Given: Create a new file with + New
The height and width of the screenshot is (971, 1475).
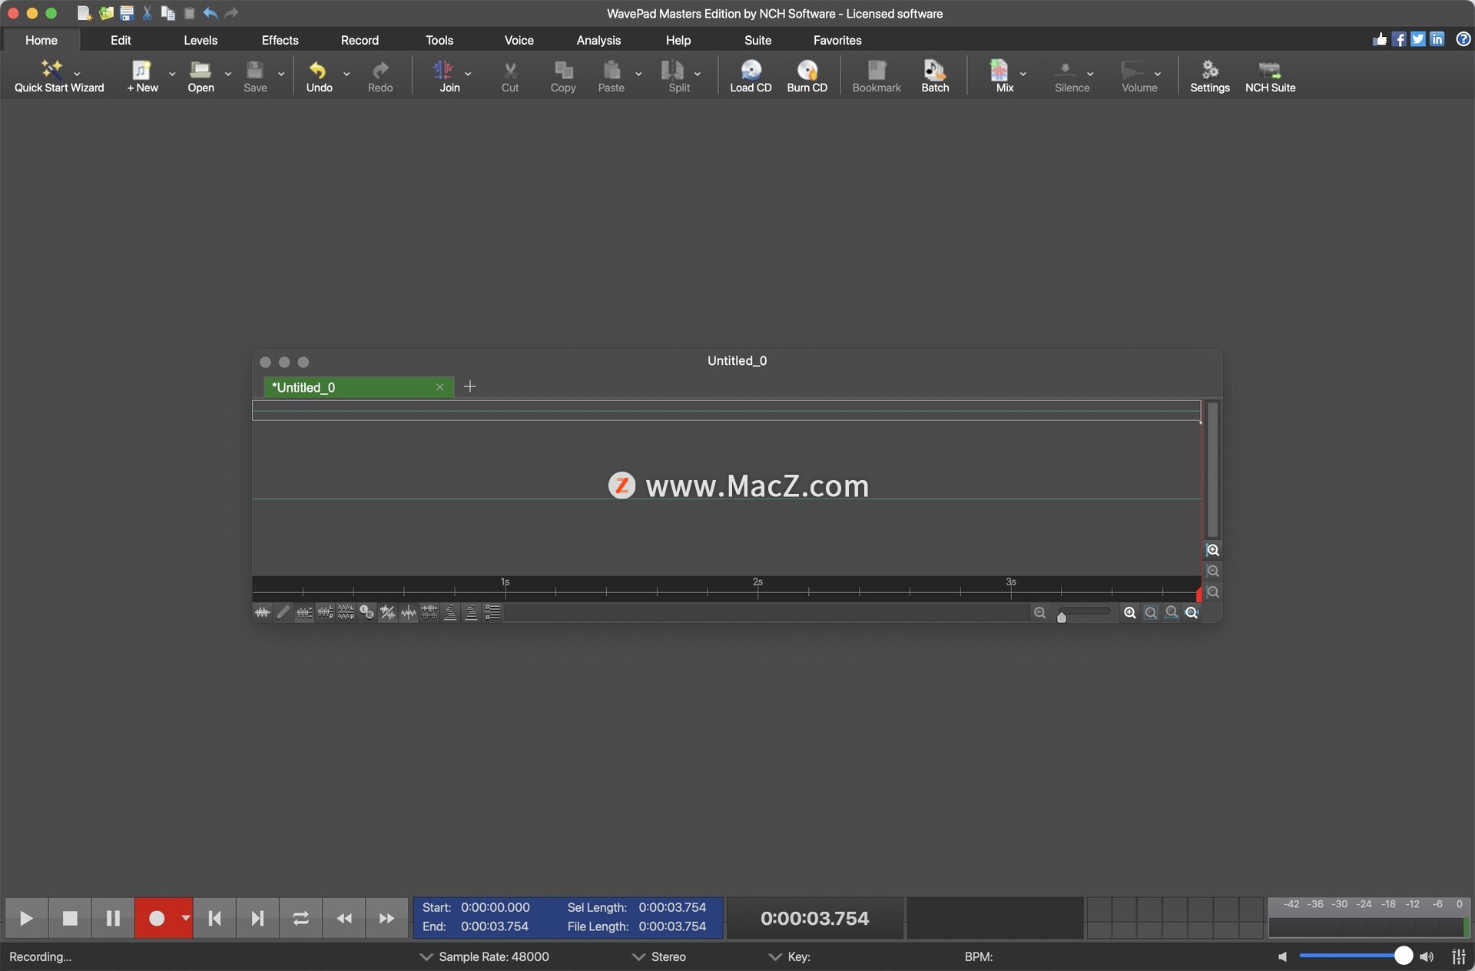Looking at the screenshot, I should pos(142,76).
